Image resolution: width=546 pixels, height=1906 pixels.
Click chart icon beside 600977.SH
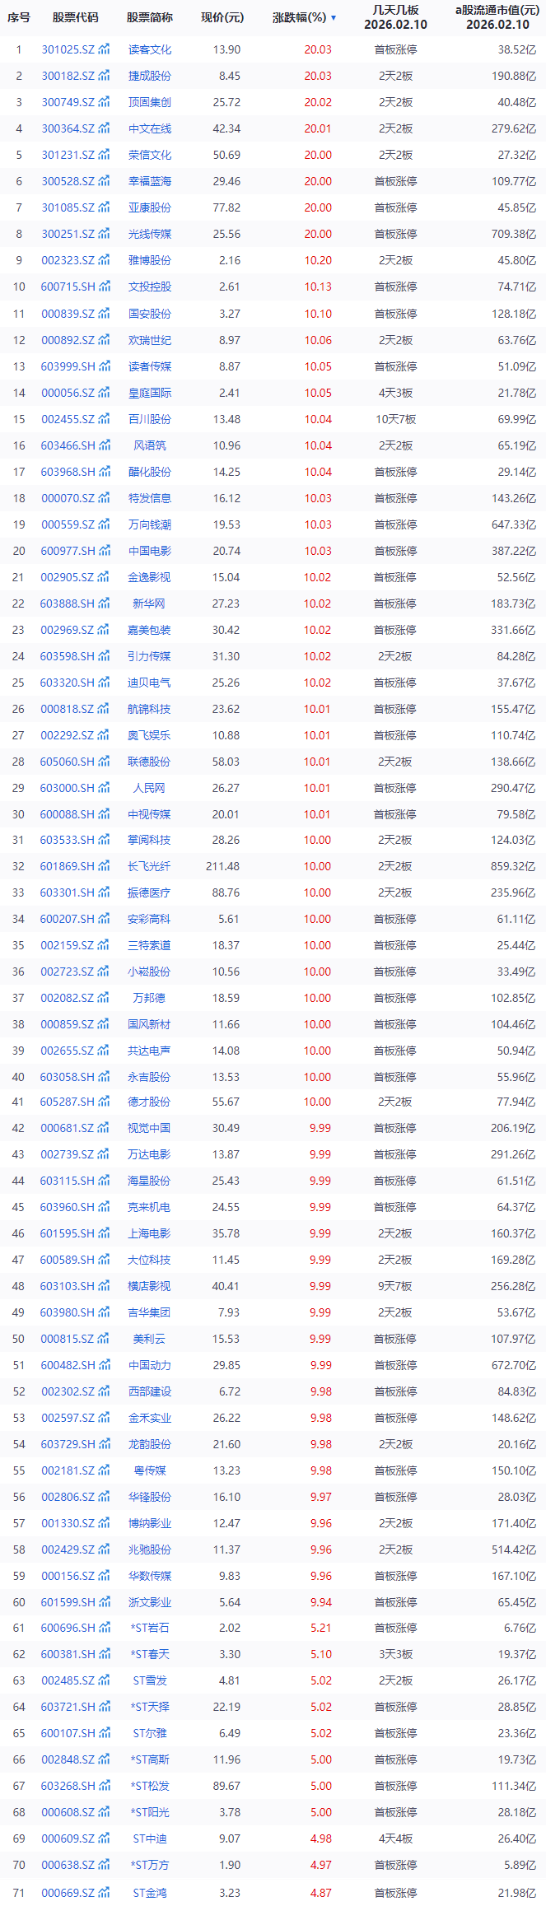click(x=104, y=551)
